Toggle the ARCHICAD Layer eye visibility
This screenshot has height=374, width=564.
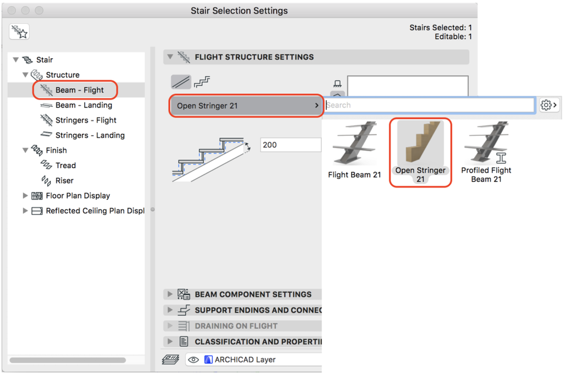click(193, 359)
